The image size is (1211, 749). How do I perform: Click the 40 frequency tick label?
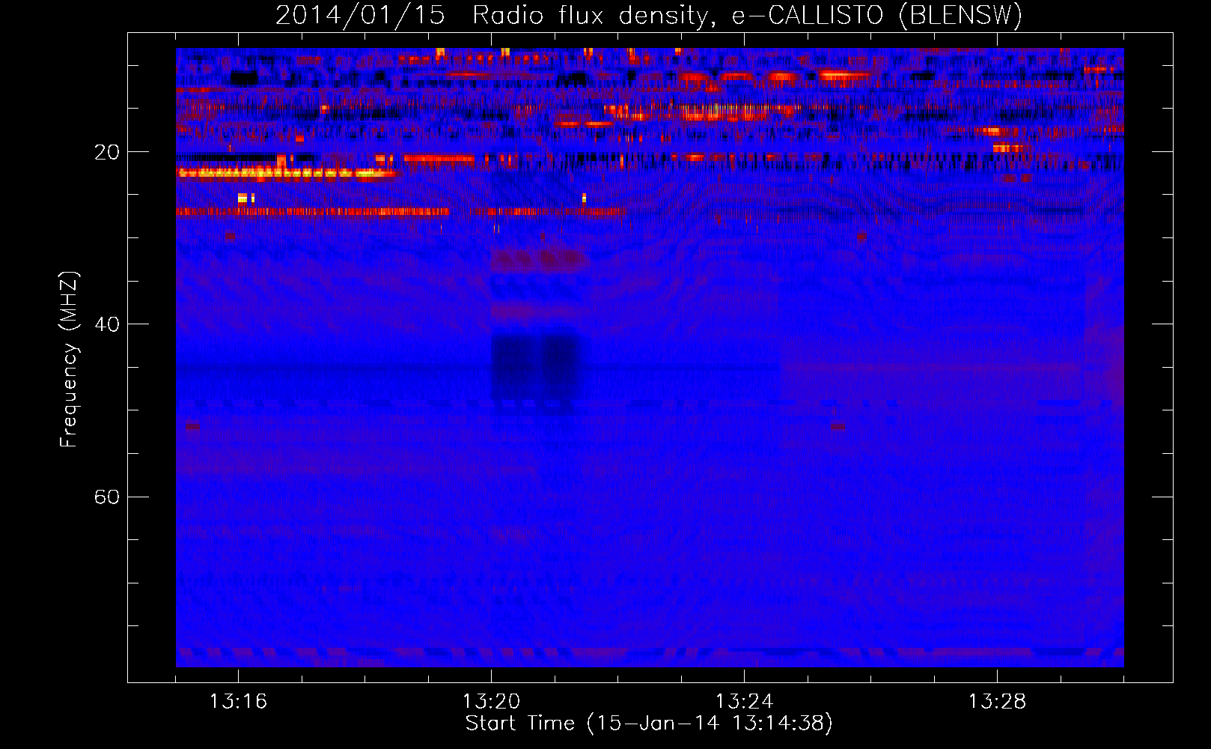click(107, 324)
